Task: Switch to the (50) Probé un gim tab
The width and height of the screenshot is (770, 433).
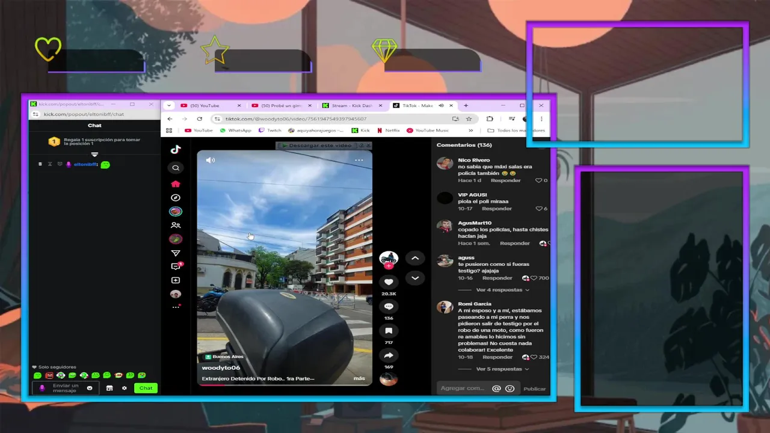Action: 281,105
